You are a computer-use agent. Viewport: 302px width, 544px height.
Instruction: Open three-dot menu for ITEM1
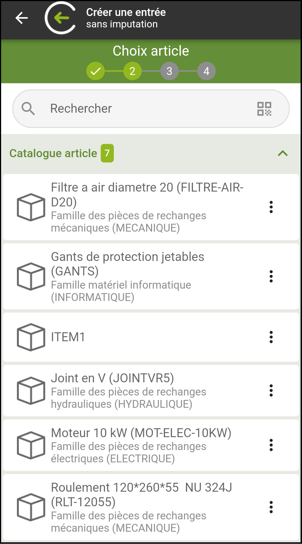point(271,337)
